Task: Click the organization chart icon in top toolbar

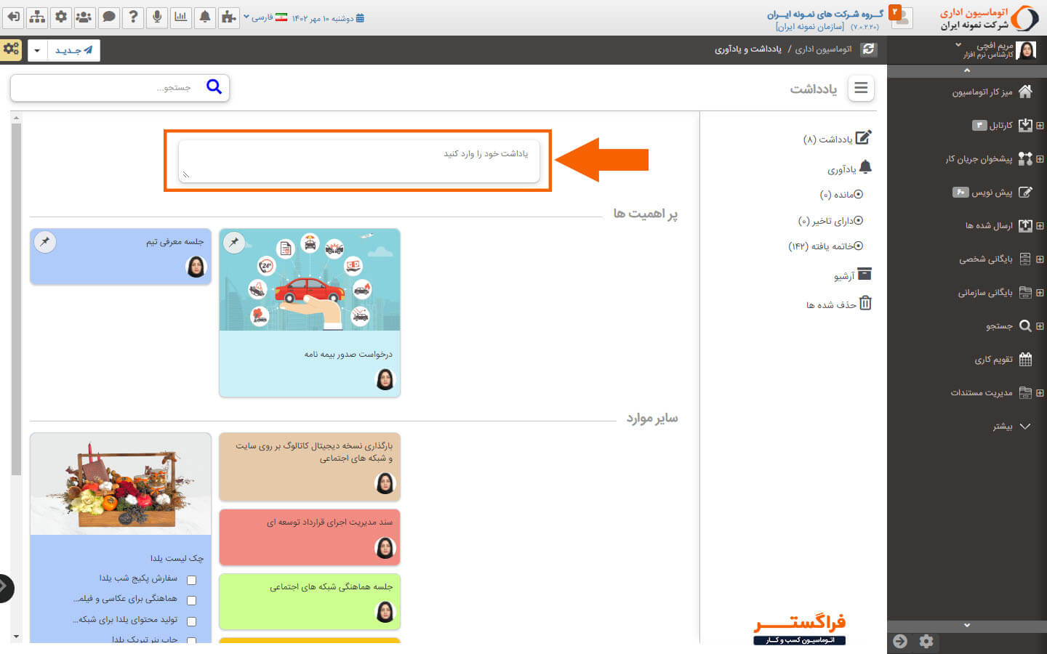Action: [37, 17]
